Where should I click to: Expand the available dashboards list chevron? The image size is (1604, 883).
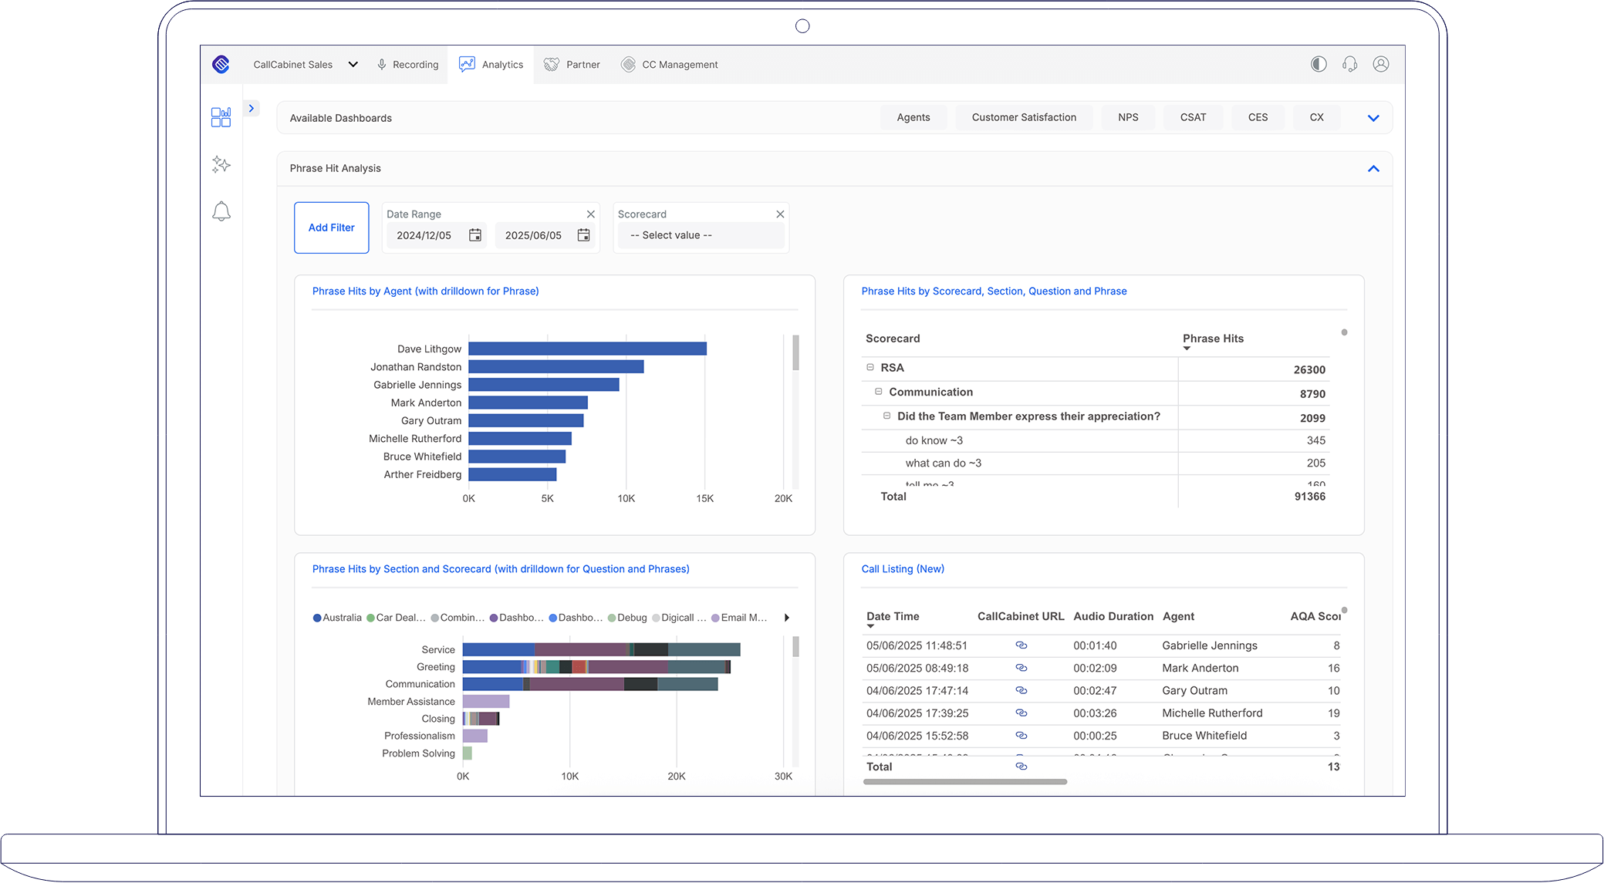tap(1373, 118)
